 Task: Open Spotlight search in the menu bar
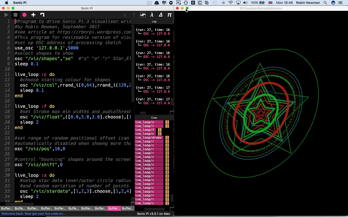[325, 2]
